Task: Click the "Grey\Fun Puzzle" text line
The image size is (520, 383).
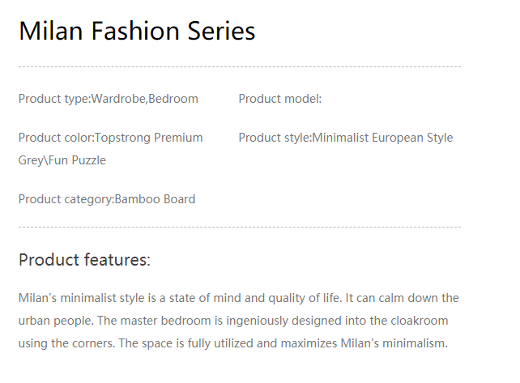Action: click(62, 160)
